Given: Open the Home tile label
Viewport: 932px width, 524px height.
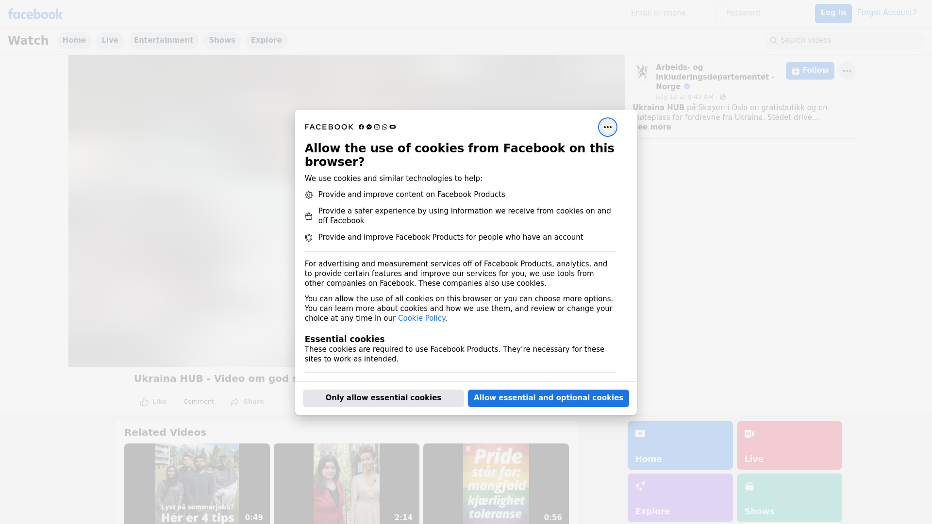Looking at the screenshot, I should tap(649, 459).
